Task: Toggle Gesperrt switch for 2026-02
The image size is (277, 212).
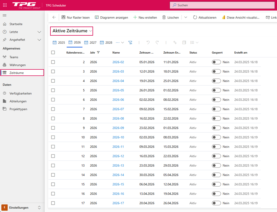Action: [216, 62]
